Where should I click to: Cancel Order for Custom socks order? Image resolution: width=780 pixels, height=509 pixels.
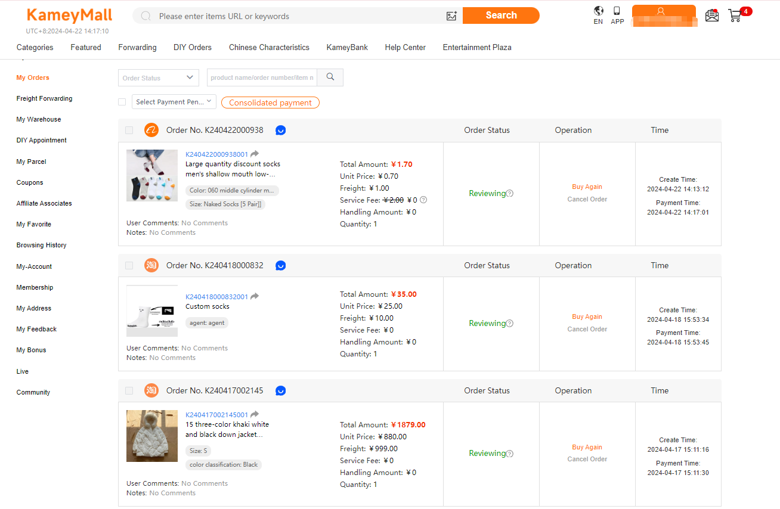[x=587, y=329]
